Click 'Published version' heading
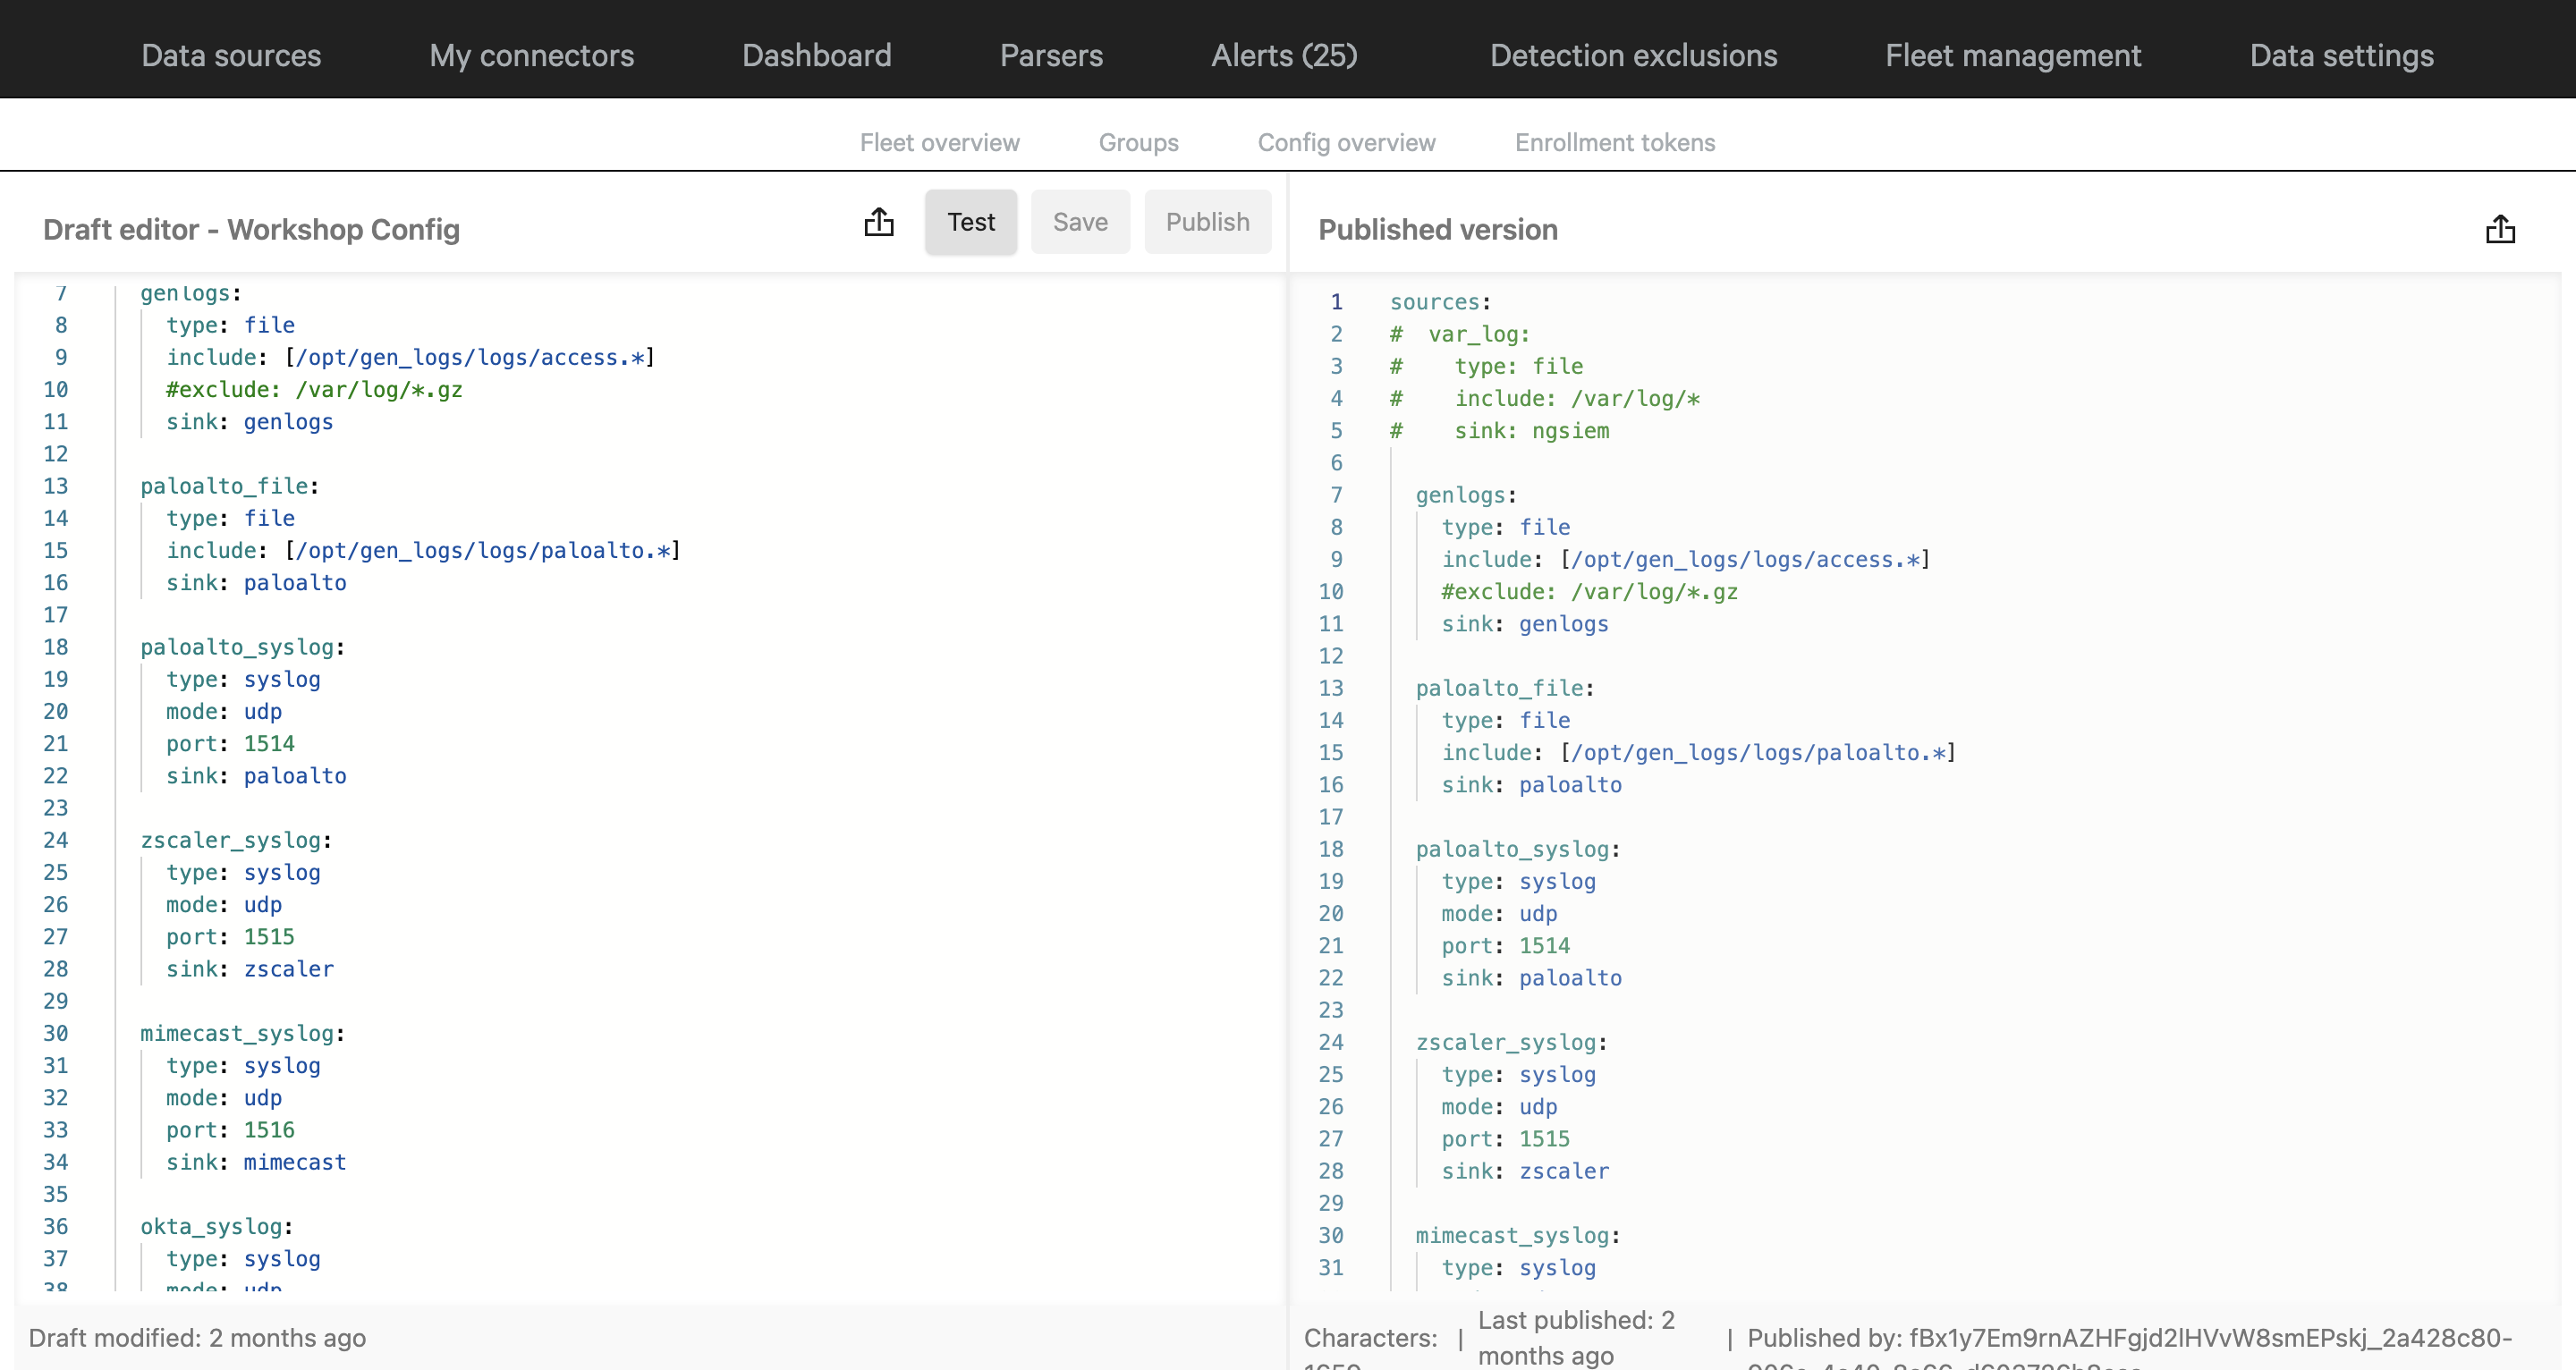The height and width of the screenshot is (1370, 2576). click(x=1438, y=229)
